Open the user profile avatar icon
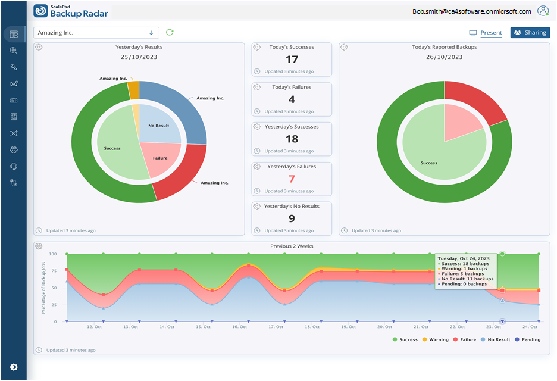 click(543, 11)
